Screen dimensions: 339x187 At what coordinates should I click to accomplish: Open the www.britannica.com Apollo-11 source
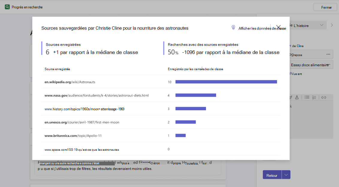[x=73, y=135]
